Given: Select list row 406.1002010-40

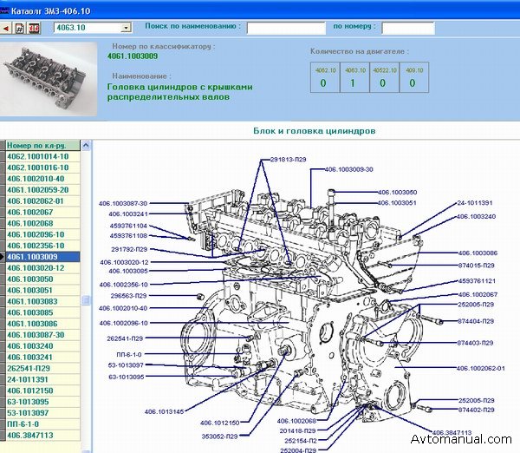Looking at the screenshot, I should coord(42,179).
